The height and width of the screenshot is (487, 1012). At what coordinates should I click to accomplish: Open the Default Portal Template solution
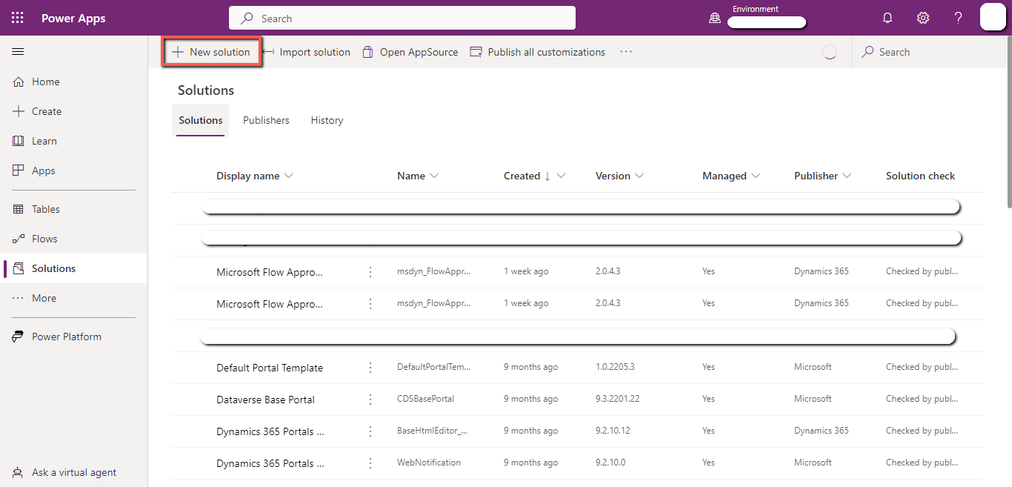(x=270, y=368)
